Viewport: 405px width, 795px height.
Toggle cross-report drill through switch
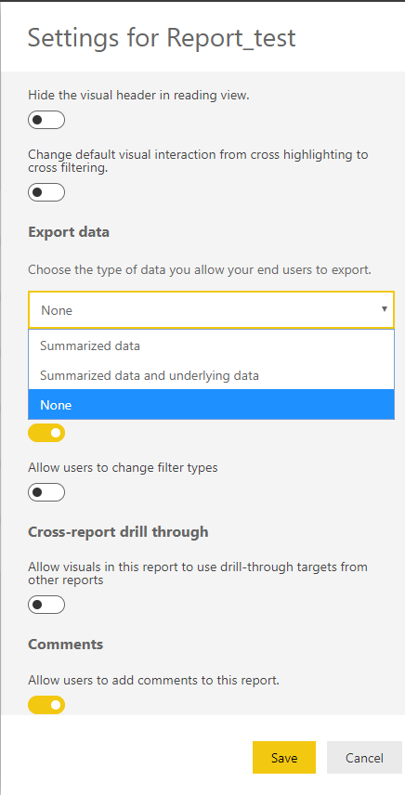click(x=46, y=605)
